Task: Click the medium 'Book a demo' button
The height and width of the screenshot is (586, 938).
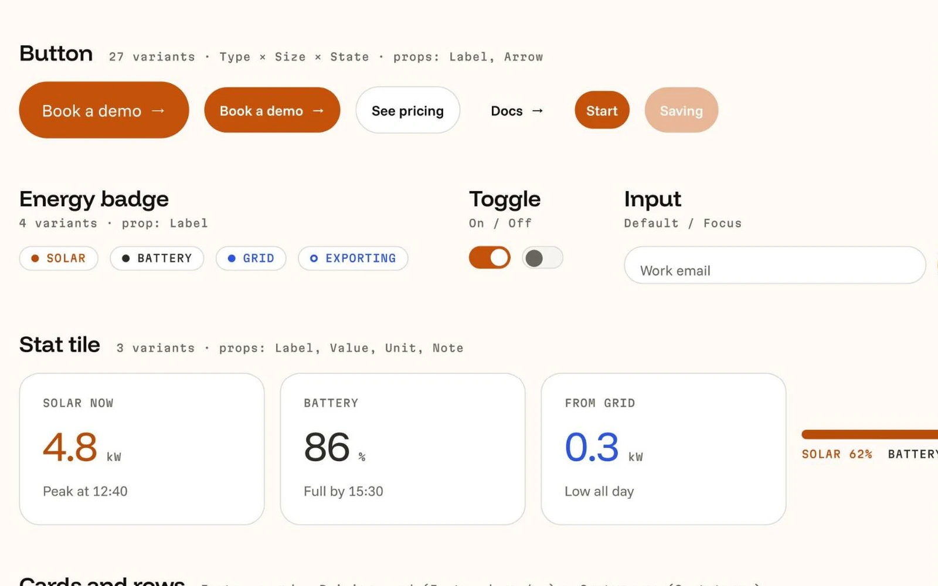Action: [272, 110]
